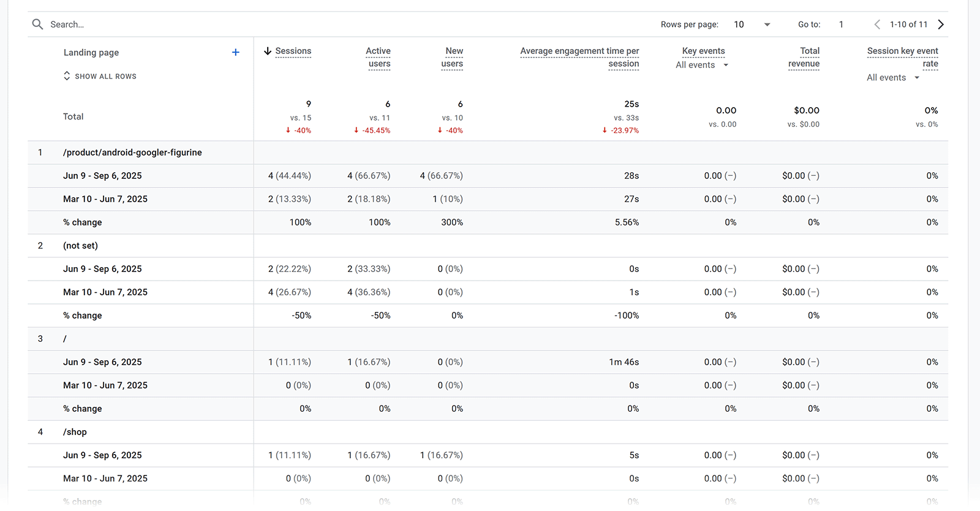Sort by New users column
980x511 pixels.
tap(453, 57)
